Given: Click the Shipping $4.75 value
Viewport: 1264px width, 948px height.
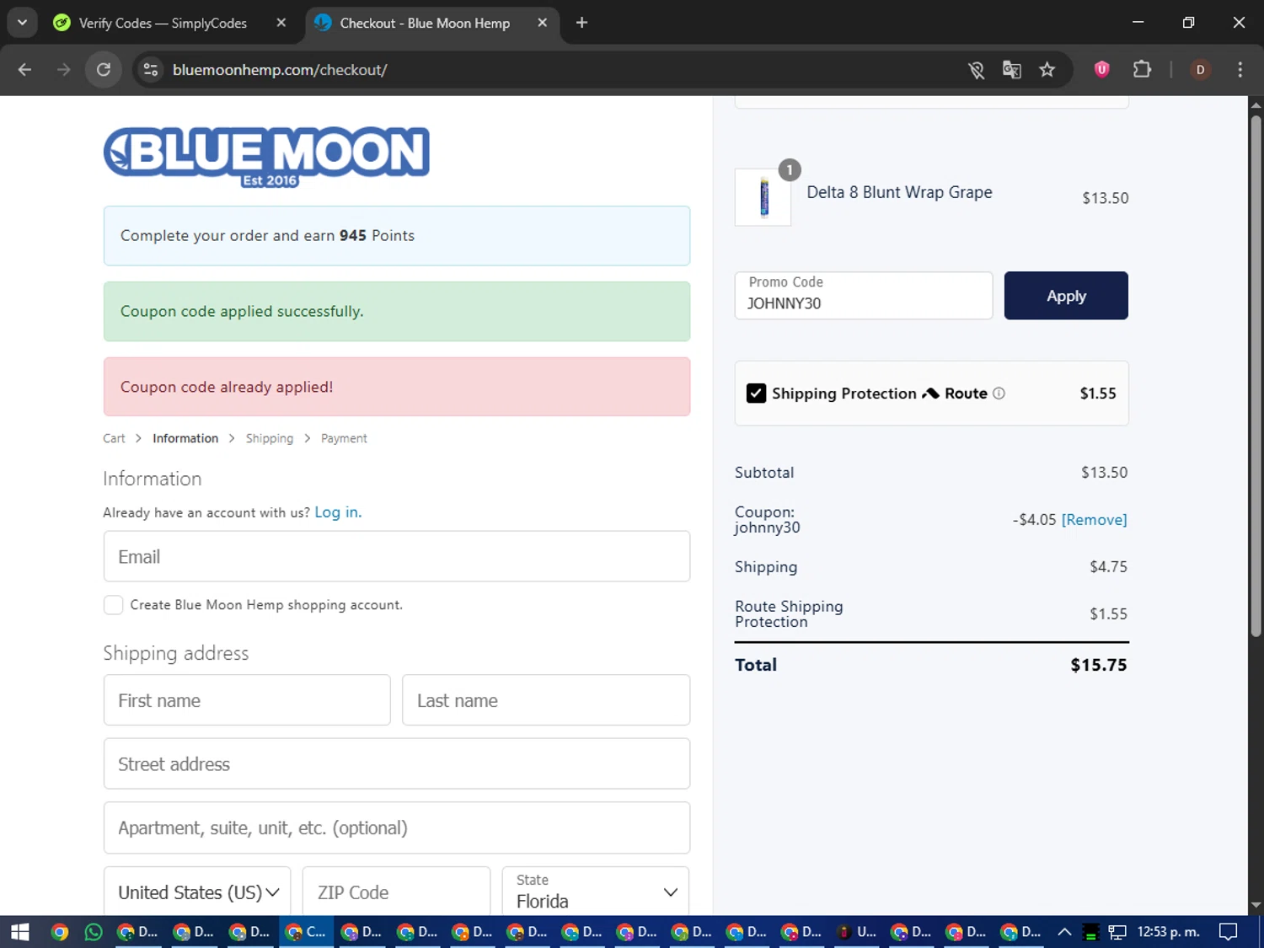Looking at the screenshot, I should click(x=1108, y=567).
